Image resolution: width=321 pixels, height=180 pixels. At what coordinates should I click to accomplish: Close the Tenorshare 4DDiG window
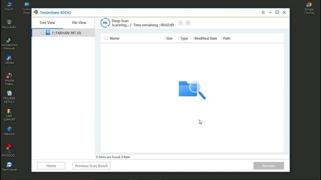(x=284, y=12)
